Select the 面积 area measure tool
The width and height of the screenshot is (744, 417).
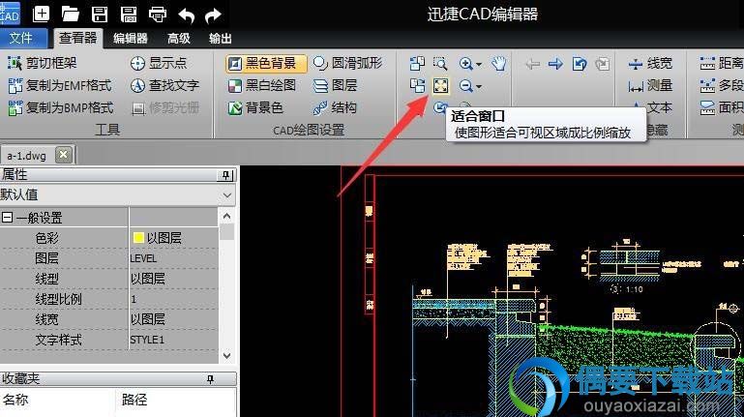tap(722, 107)
